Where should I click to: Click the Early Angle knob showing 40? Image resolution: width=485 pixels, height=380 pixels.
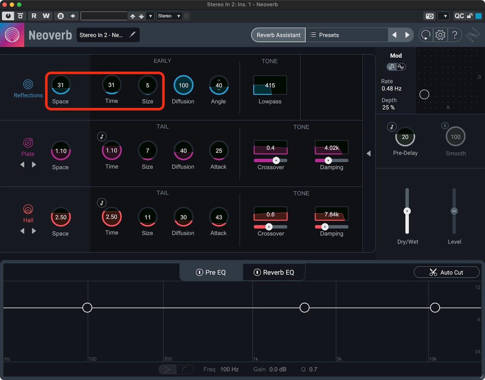[x=219, y=85]
